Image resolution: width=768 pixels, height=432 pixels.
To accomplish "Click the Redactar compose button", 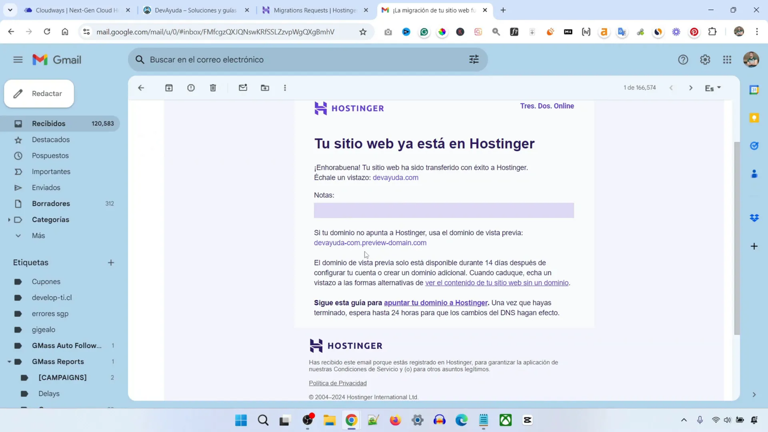I will tap(39, 93).
